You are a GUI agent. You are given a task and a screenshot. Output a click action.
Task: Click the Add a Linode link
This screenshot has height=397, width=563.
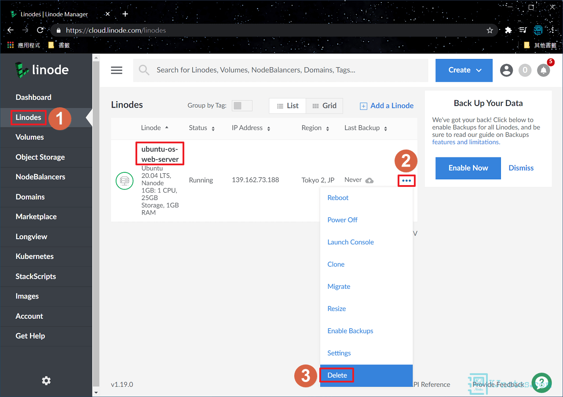[x=387, y=106]
